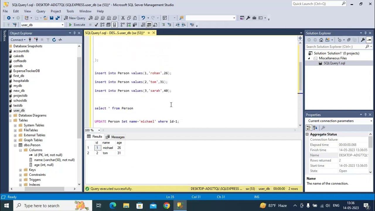This screenshot has height=211, width=375.
Task: Click the Results to Text icon
Action: 143,25
